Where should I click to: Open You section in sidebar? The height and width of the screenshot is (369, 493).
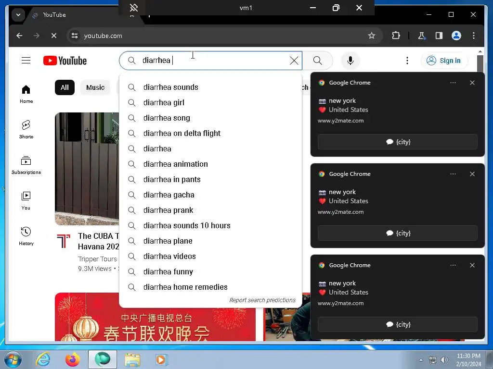(x=26, y=201)
